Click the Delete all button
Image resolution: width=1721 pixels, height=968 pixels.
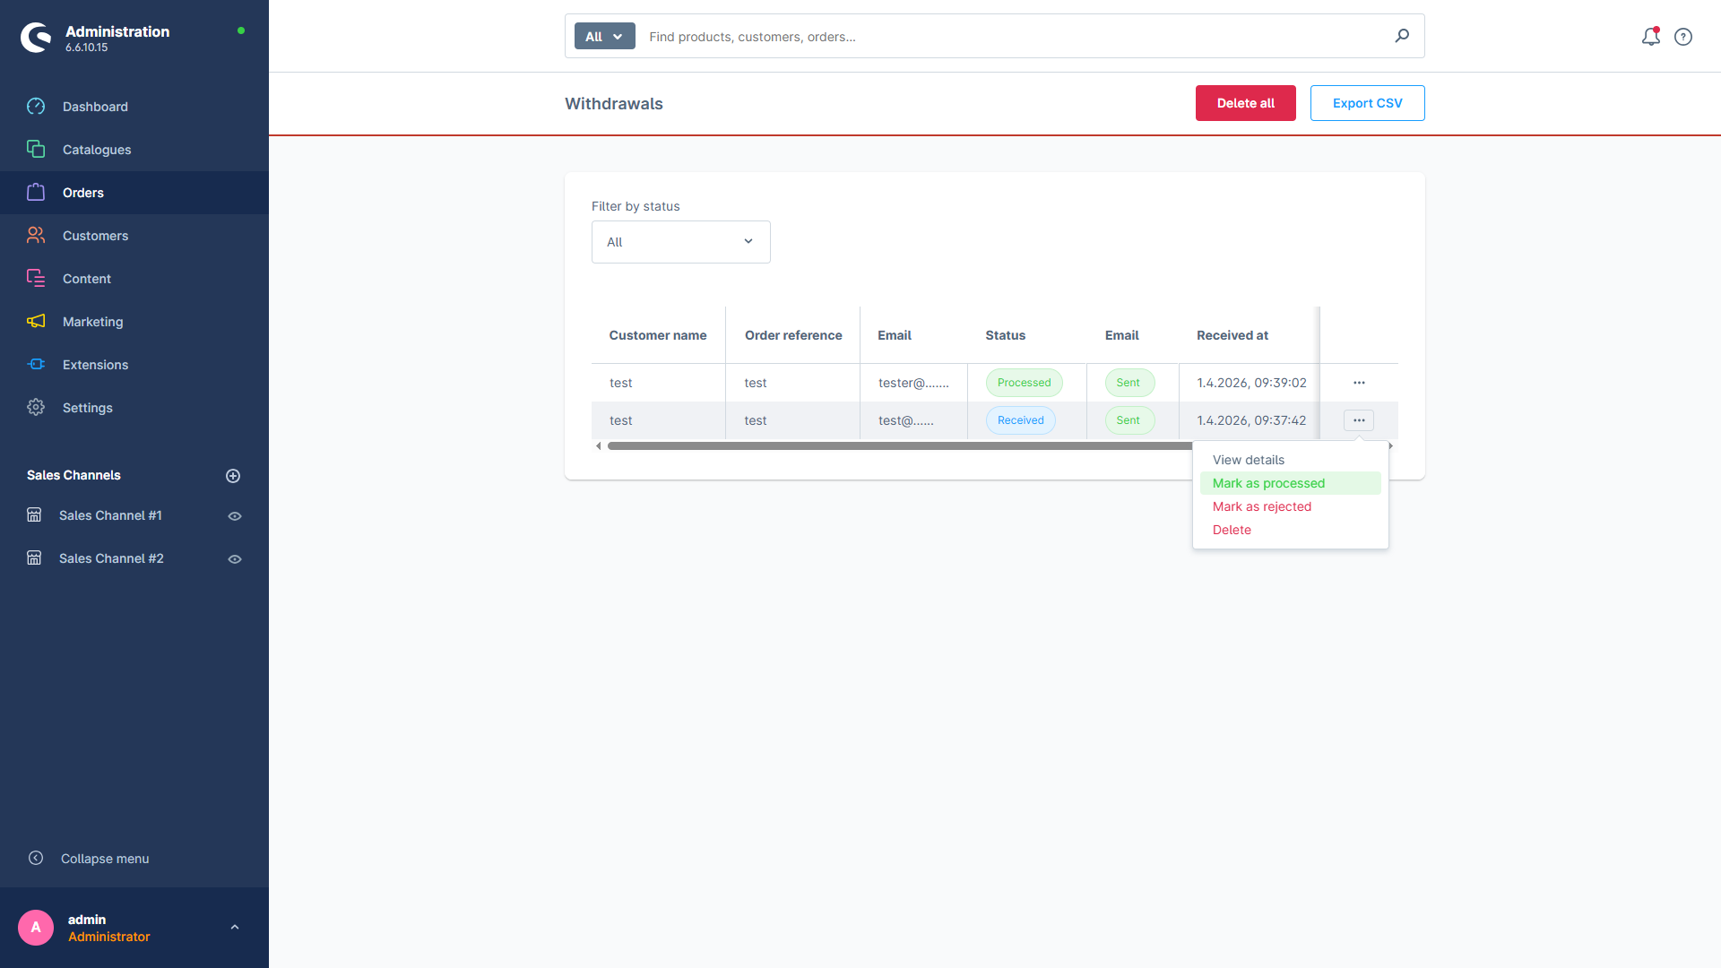tap(1246, 103)
